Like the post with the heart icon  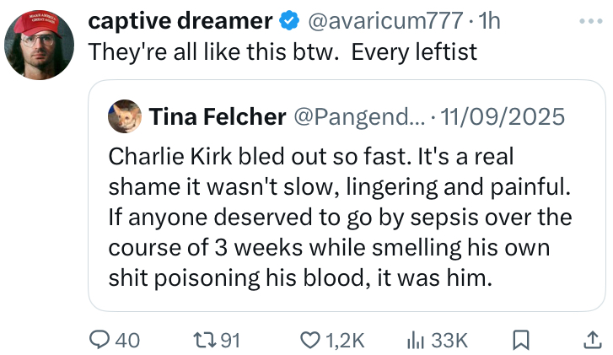pyautogui.click(x=310, y=340)
